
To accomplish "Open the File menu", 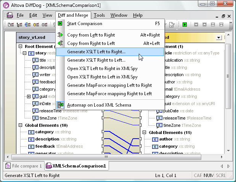I will pyautogui.click(x=20, y=15).
